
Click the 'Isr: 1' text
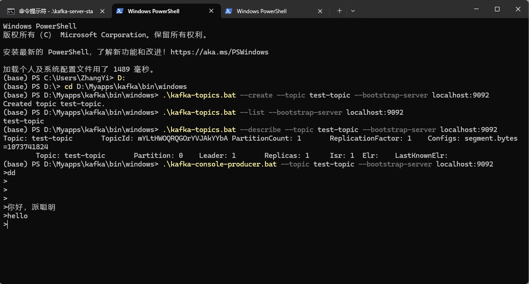342,156
